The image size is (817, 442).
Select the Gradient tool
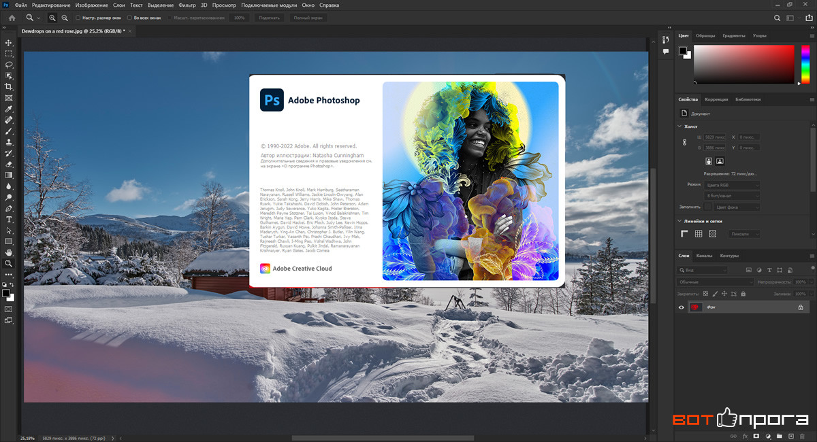coord(9,175)
